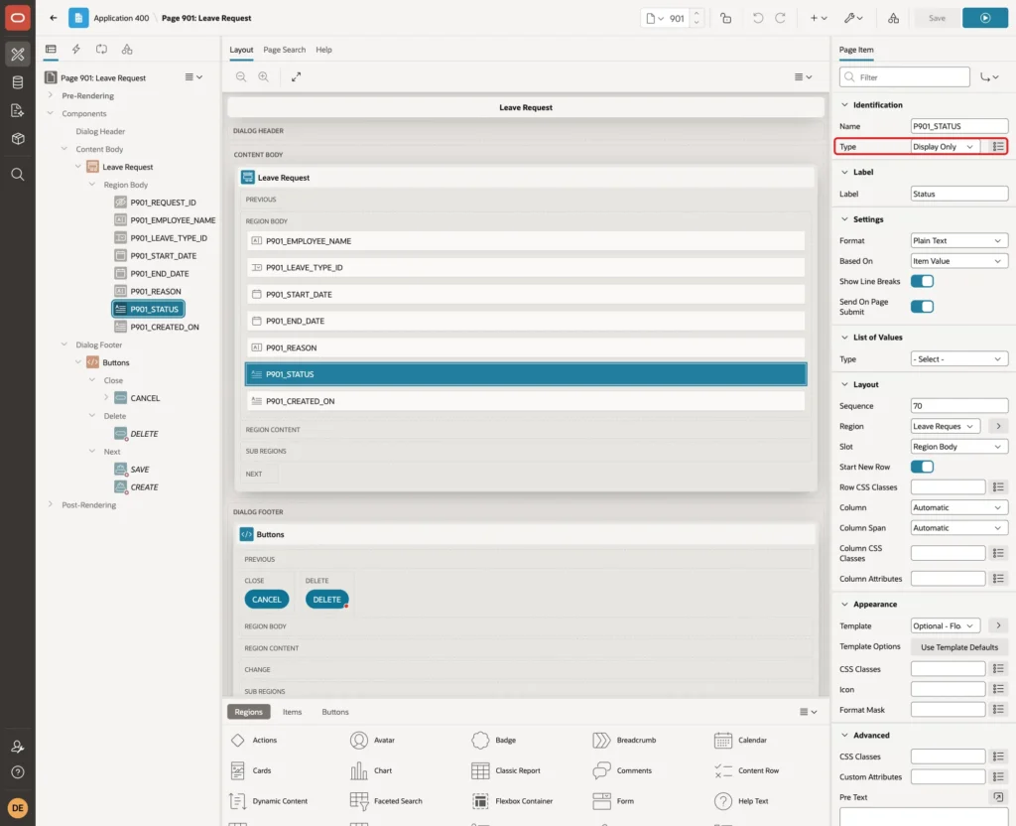The width and height of the screenshot is (1016, 826).
Task: Expand the Post-Rendering tree node
Action: click(51, 504)
